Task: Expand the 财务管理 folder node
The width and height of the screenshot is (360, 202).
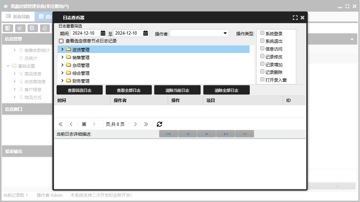Action: [62, 80]
